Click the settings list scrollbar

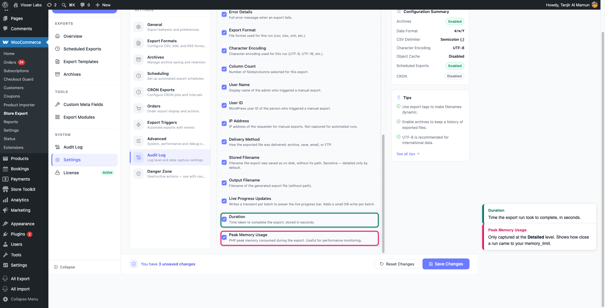pyautogui.click(x=383, y=193)
